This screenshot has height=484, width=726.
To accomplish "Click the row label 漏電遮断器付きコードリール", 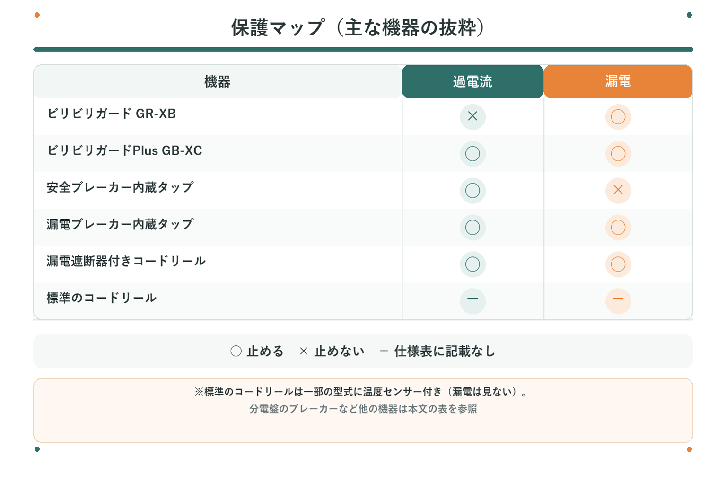I will pyautogui.click(x=126, y=261).
